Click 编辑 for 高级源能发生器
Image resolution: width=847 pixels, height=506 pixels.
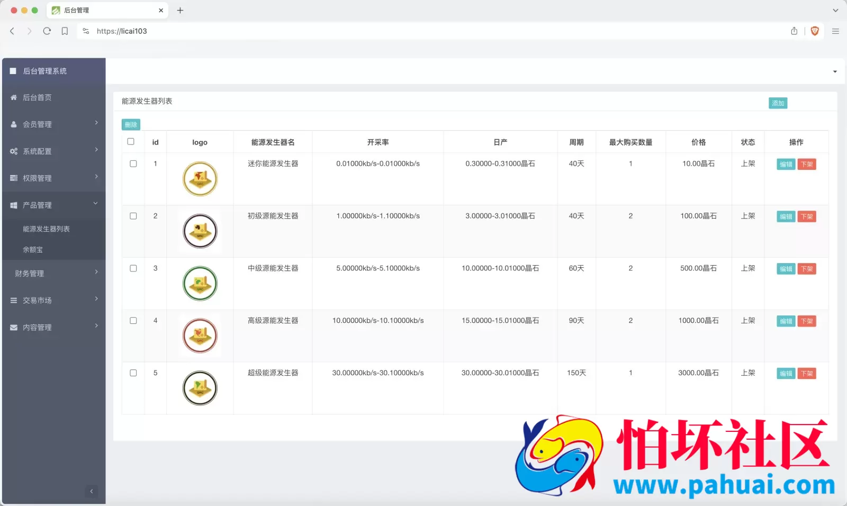click(786, 322)
